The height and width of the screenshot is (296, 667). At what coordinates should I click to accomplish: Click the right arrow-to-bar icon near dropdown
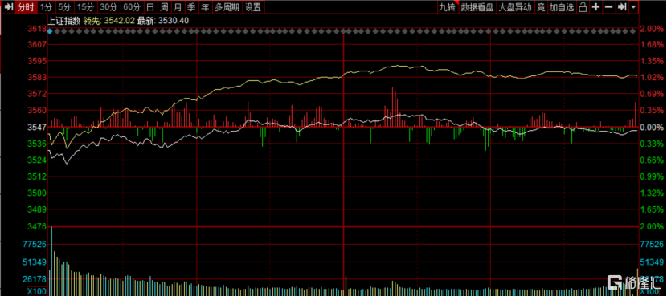click(621, 6)
